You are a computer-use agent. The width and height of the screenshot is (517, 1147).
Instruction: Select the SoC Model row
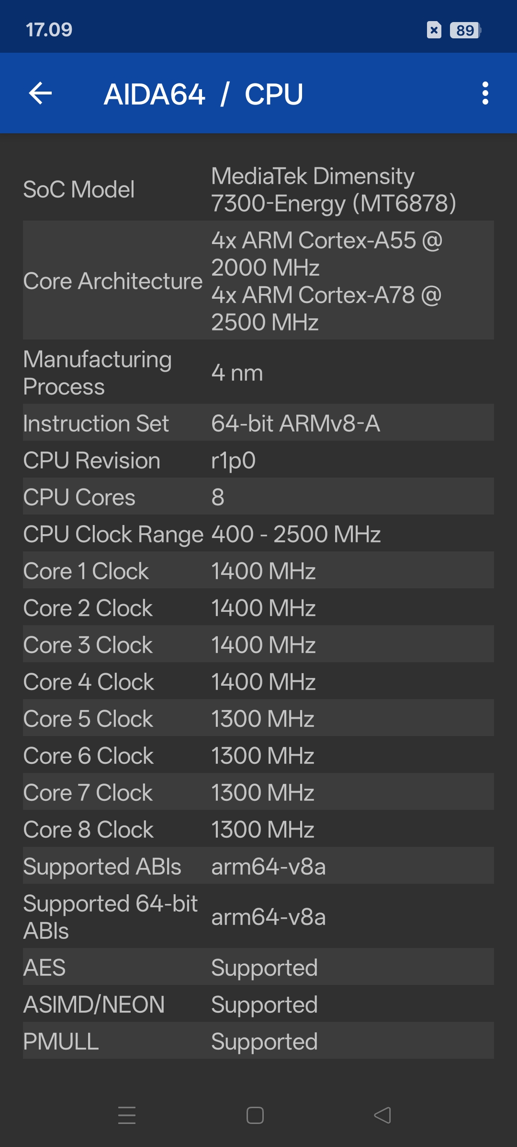[258, 189]
